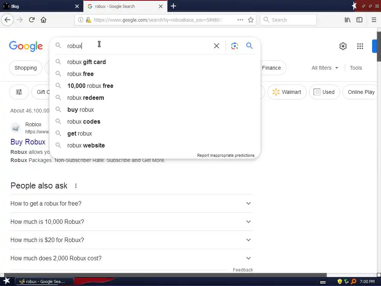
Task: Reload the current page
Action: pyautogui.click(x=32, y=20)
